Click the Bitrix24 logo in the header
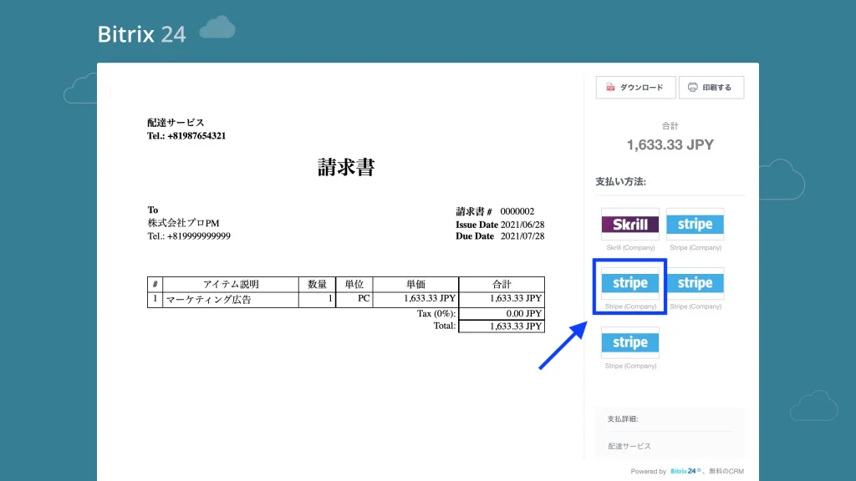Image resolution: width=856 pixels, height=481 pixels. coord(142,33)
